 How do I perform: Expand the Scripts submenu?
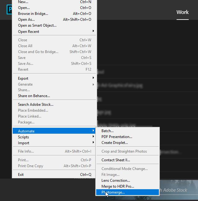click(x=23, y=137)
